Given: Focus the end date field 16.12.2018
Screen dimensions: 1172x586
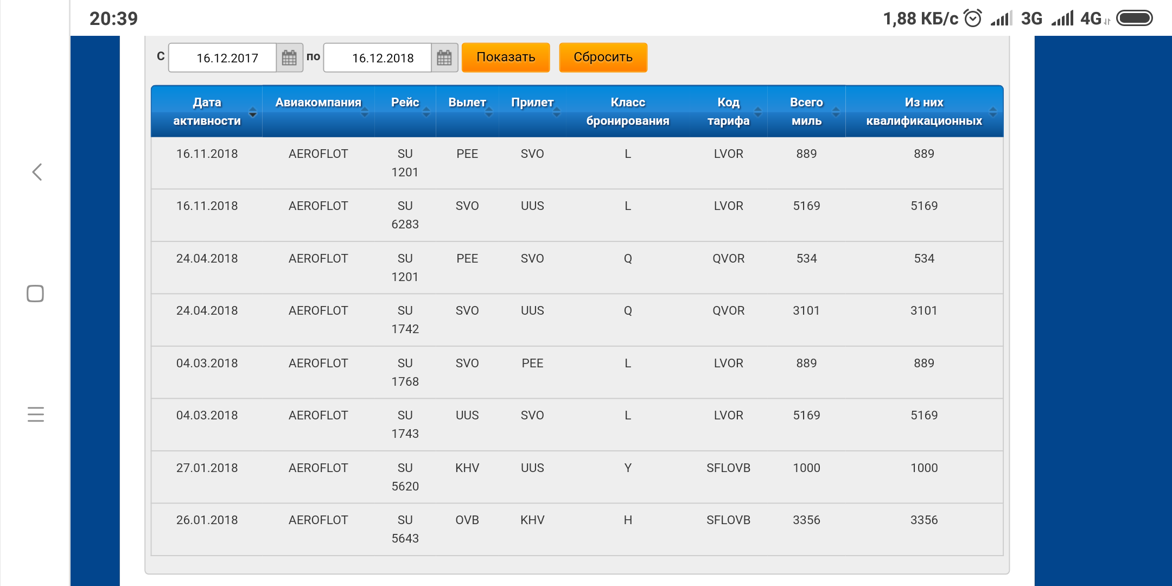Looking at the screenshot, I should pos(378,58).
